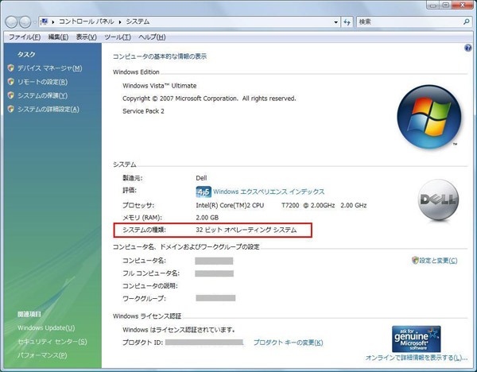477x372 pixels.
Task: Click the Intel(R) Core(TM)2 CPU text
Action: (x=230, y=205)
